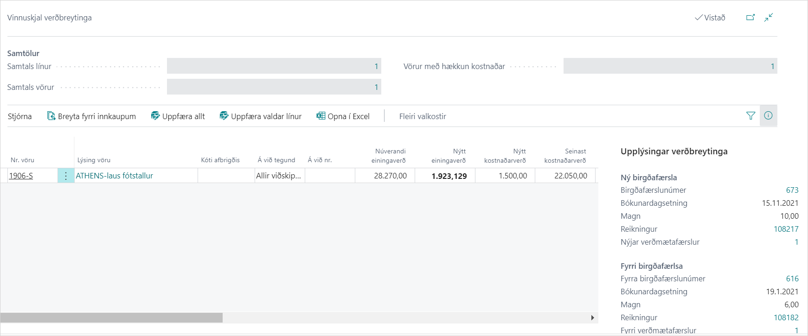Open page in new window icon
This screenshot has height=336, width=808.
(x=750, y=18)
